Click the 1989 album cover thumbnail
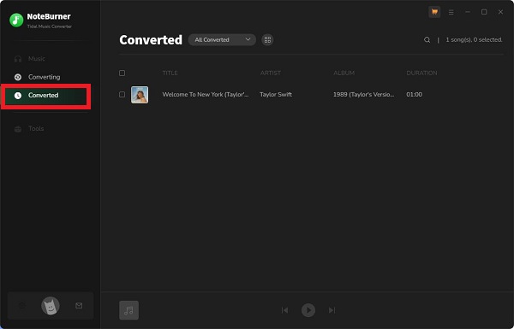Screen dimensions: 514x329 point(140,95)
